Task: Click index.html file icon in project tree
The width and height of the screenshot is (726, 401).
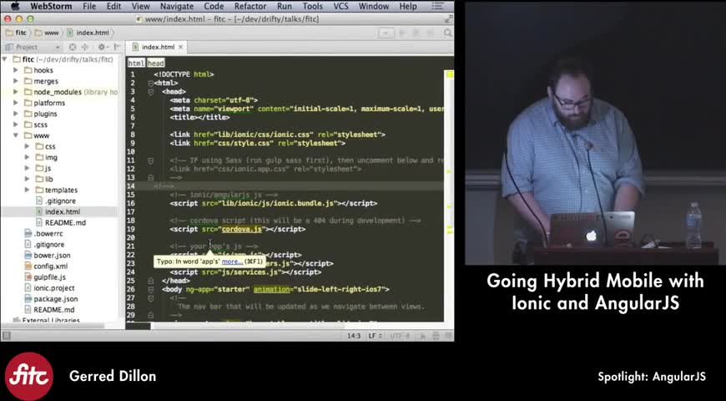Action: (39, 212)
